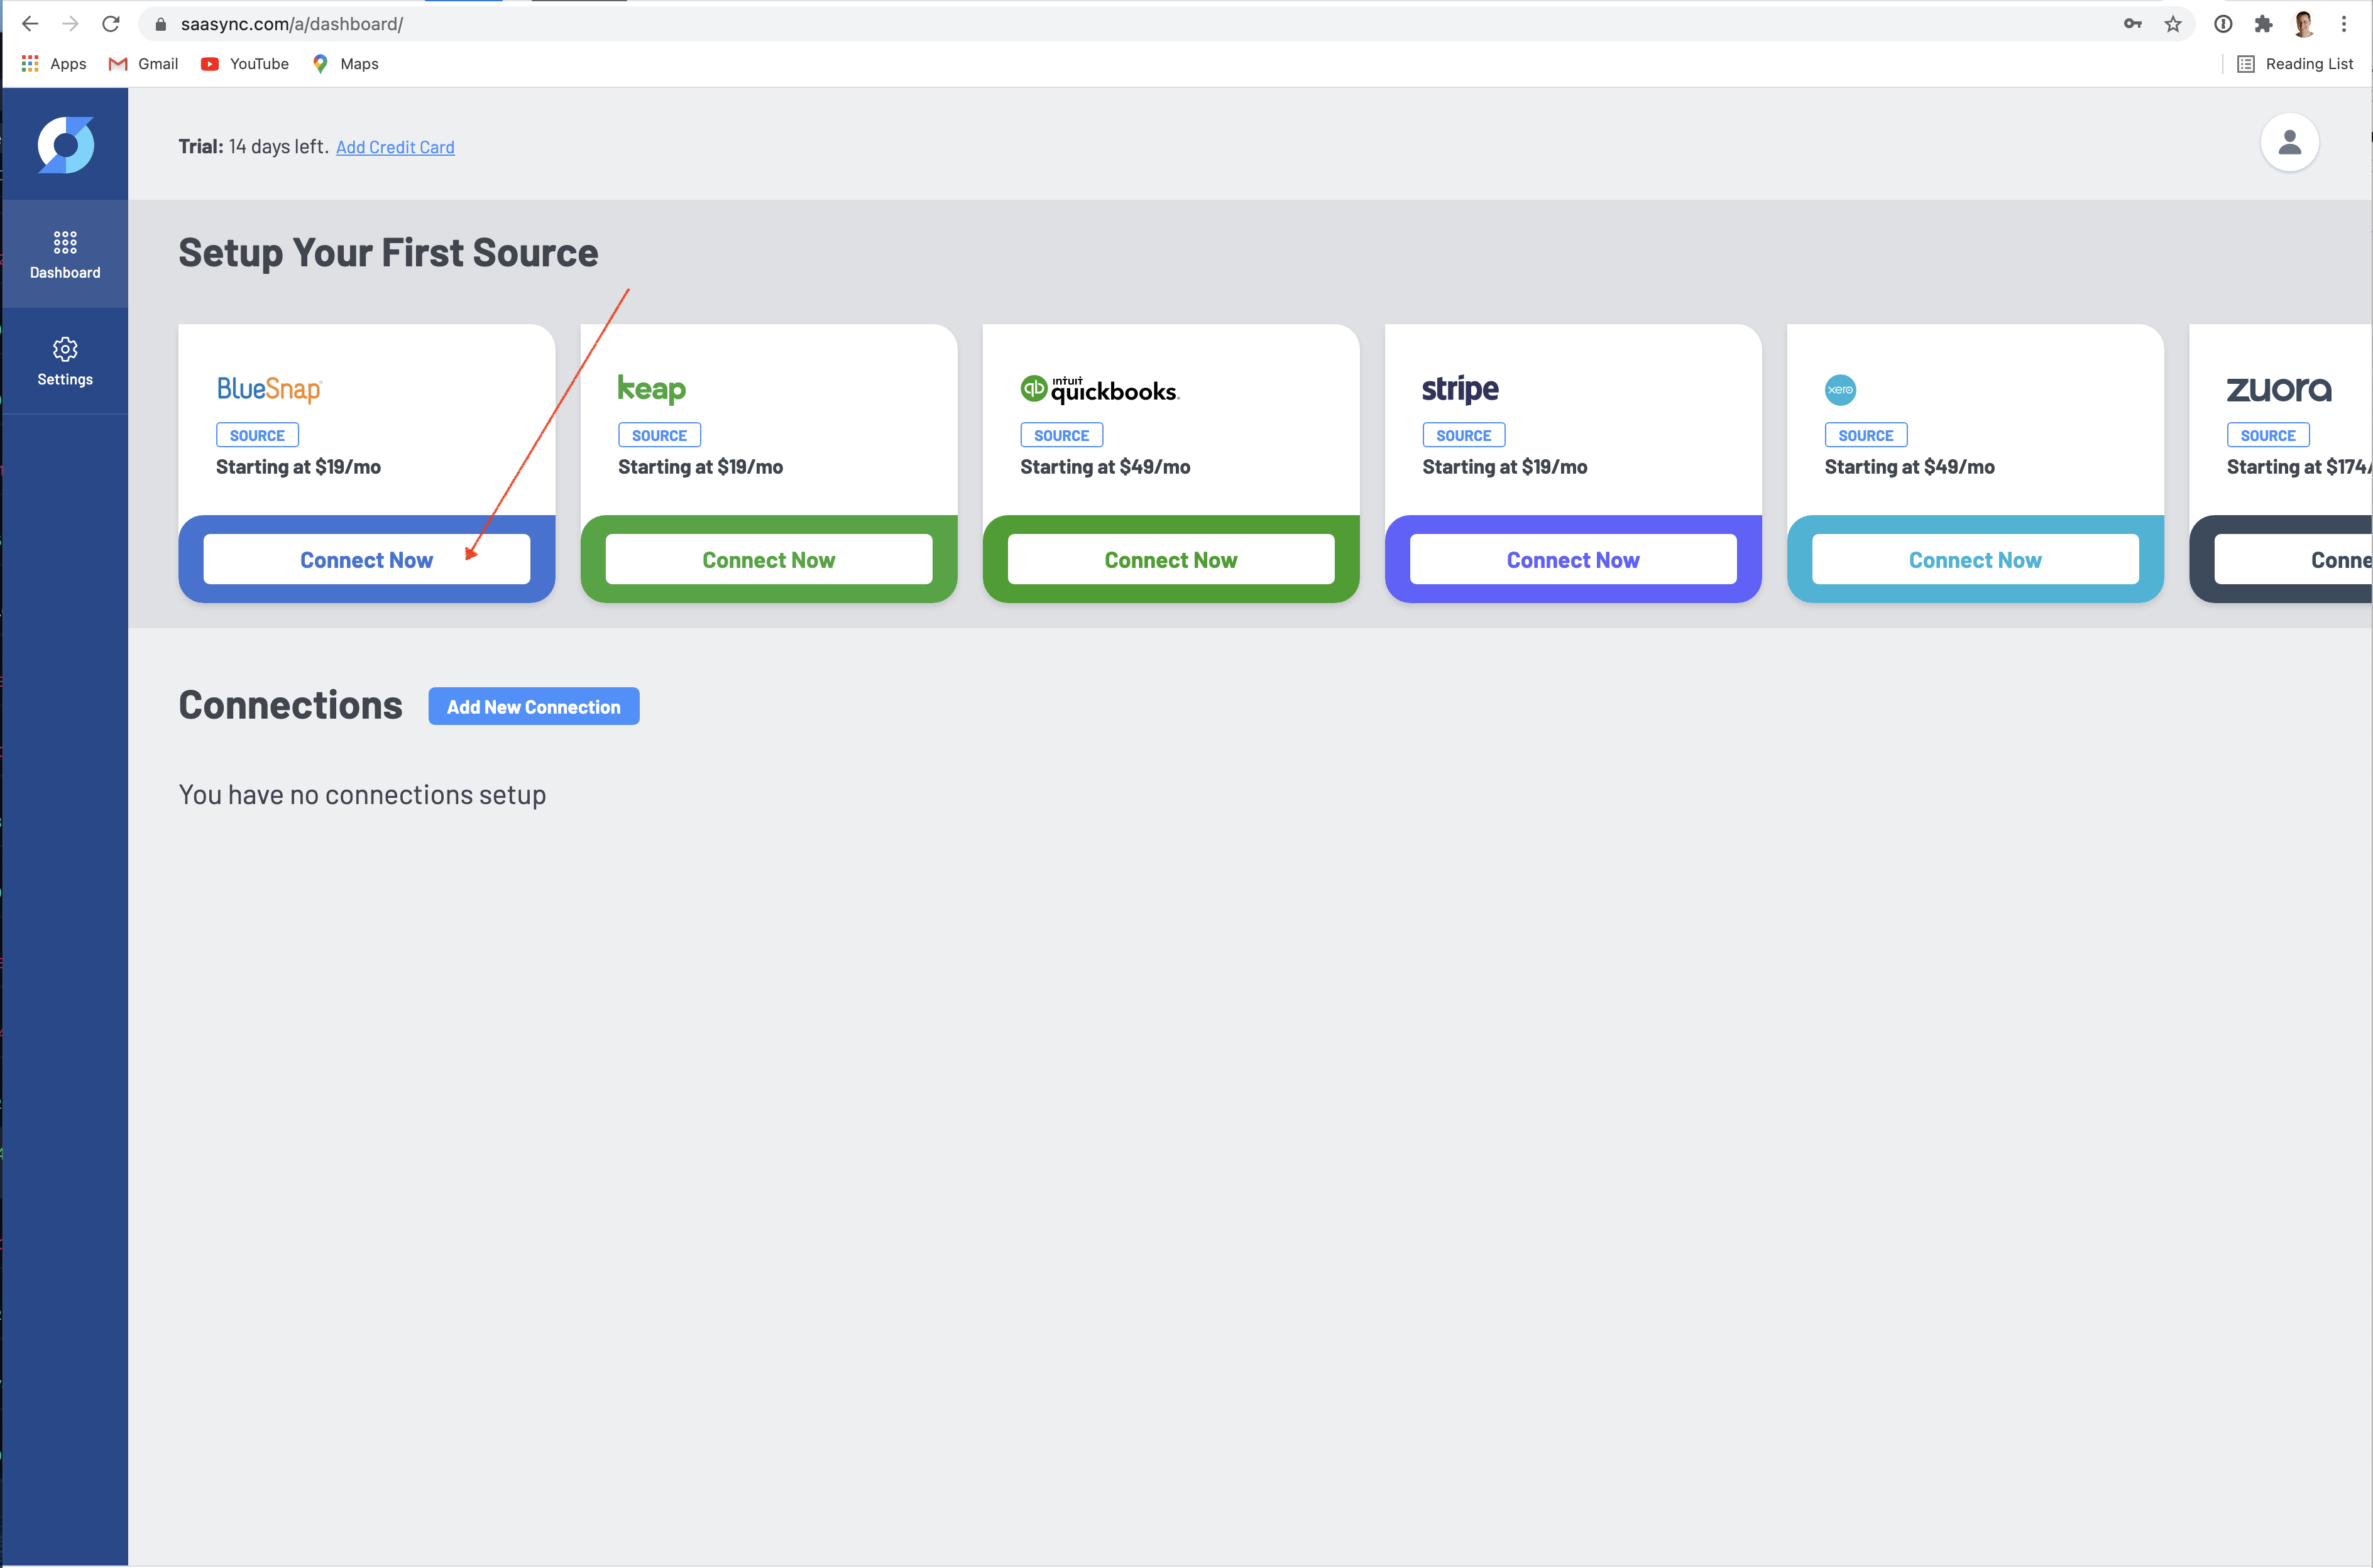
Task: Click Add Credit Card link
Action: (x=395, y=147)
